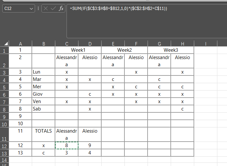Select column F header

(x=136, y=44)
